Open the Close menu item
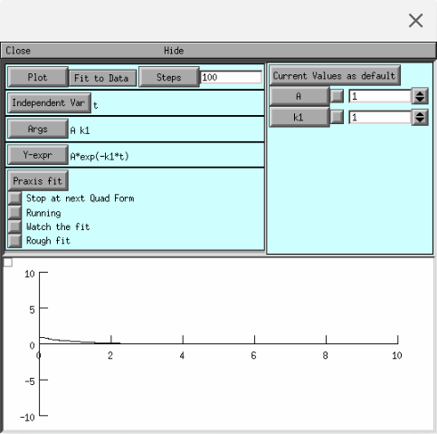437x434 pixels. pos(18,51)
